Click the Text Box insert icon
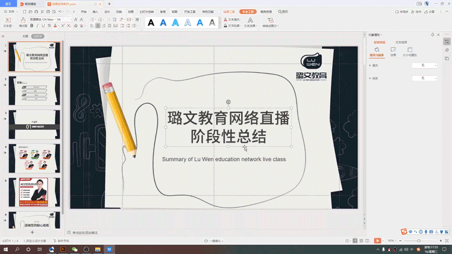This screenshot has height=254, width=452. tap(8, 20)
